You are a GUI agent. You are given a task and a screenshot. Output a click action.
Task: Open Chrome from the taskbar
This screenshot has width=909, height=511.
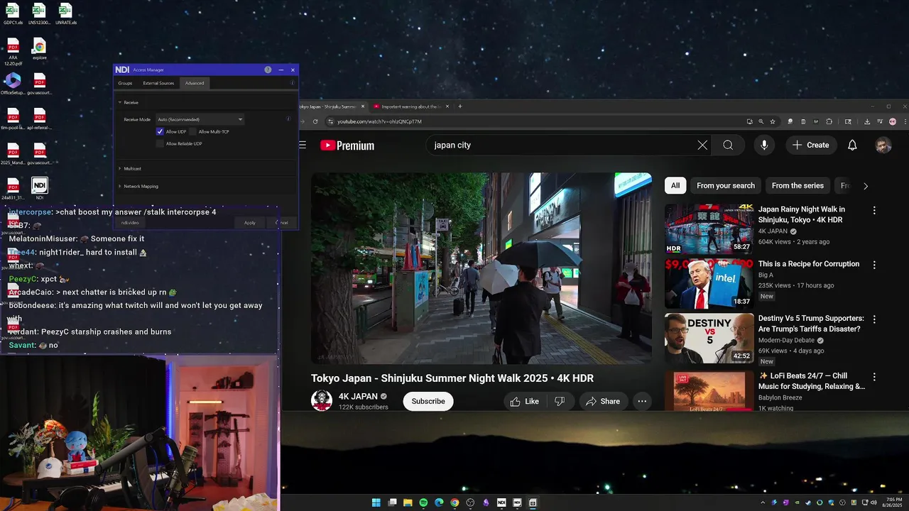(454, 502)
